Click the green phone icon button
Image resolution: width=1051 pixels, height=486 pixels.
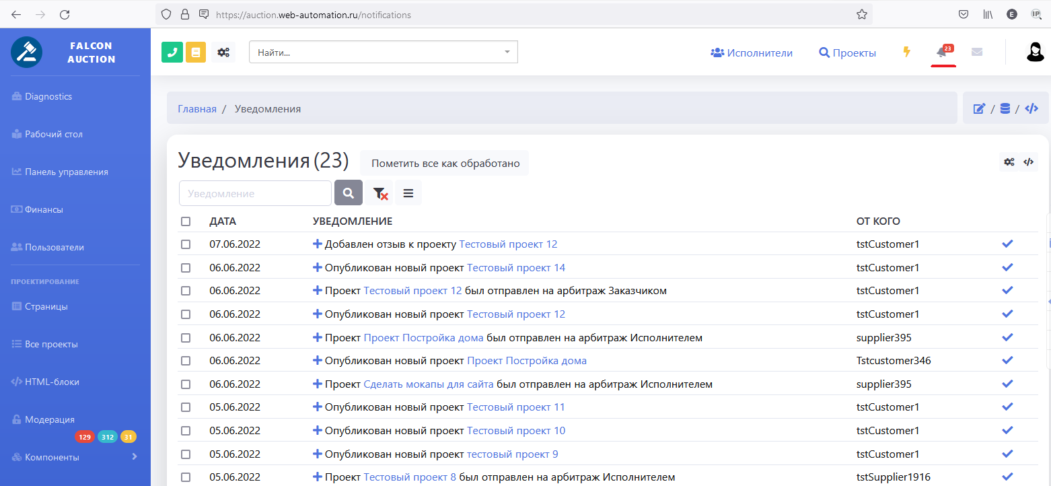tap(172, 53)
